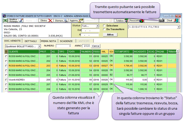
Task: Click the NUMERO input field
Action: click(x=64, y=46)
